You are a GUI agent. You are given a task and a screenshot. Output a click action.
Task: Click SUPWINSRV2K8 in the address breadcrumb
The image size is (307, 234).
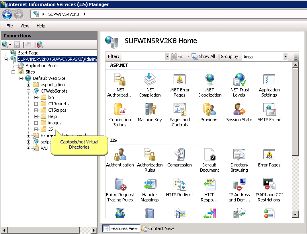tap(64, 14)
